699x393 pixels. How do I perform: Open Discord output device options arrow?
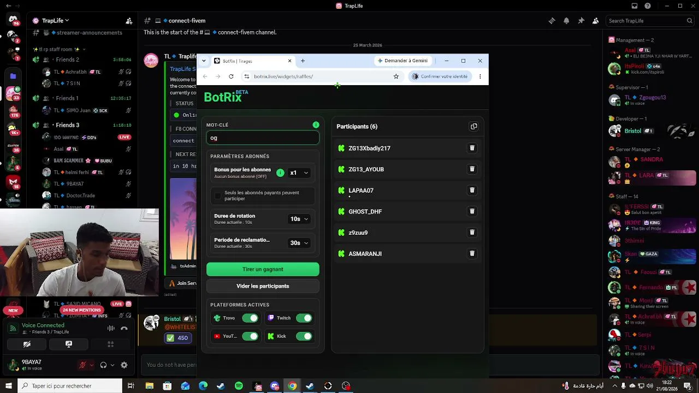pos(112,365)
